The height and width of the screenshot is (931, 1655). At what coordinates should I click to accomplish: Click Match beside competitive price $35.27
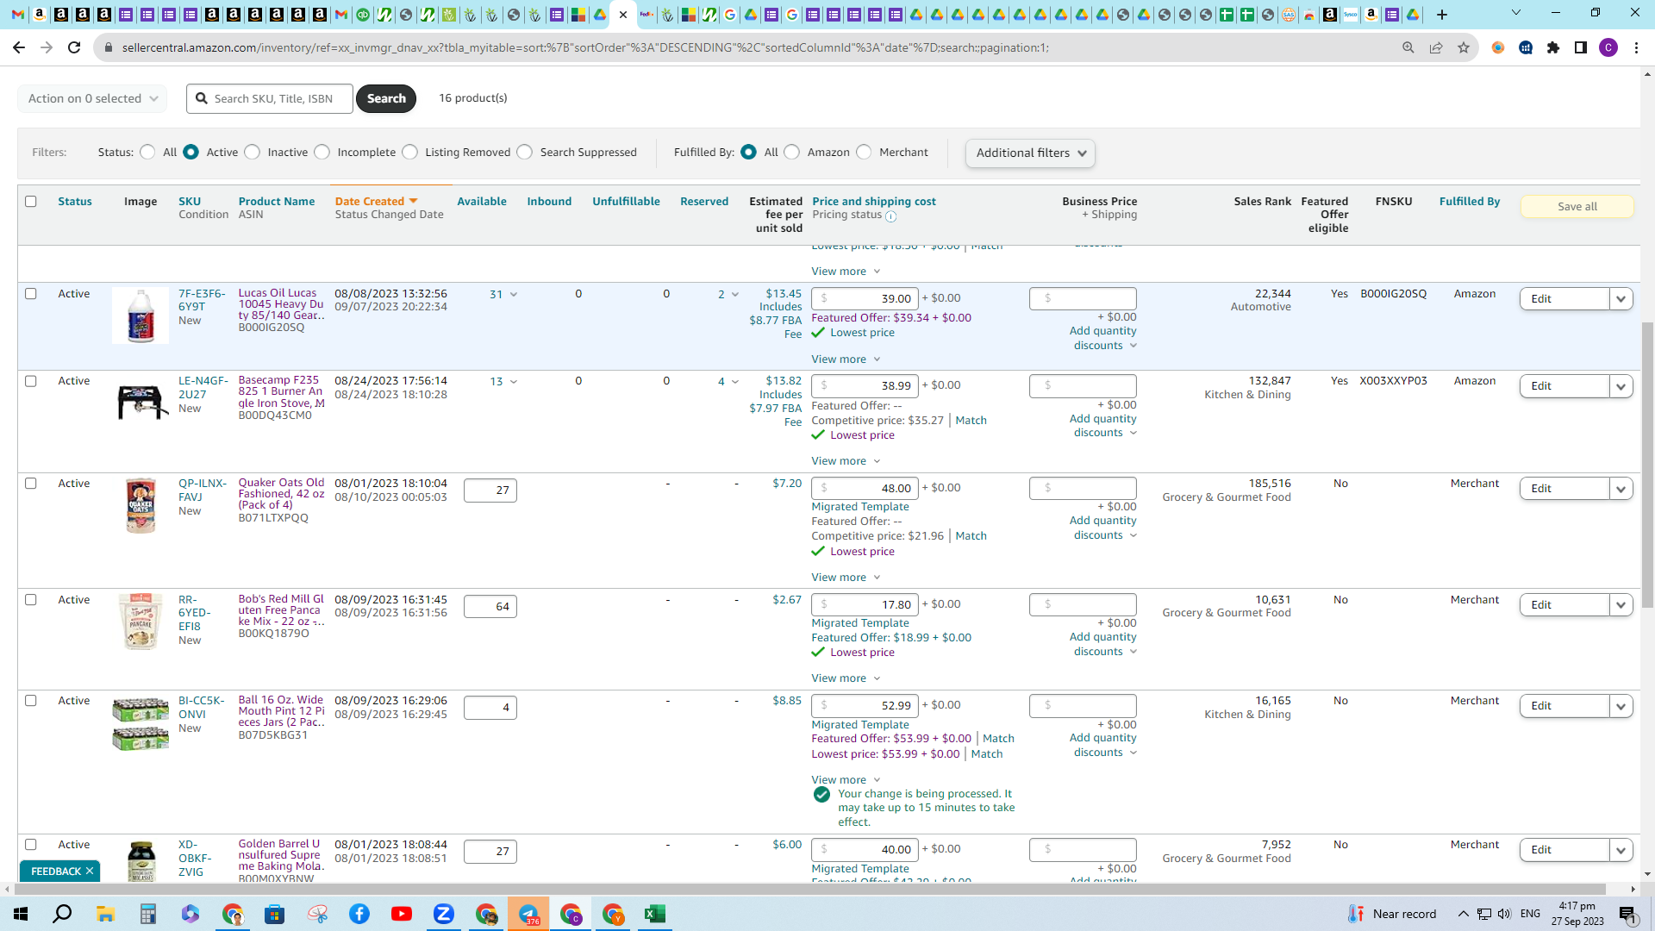tap(971, 421)
